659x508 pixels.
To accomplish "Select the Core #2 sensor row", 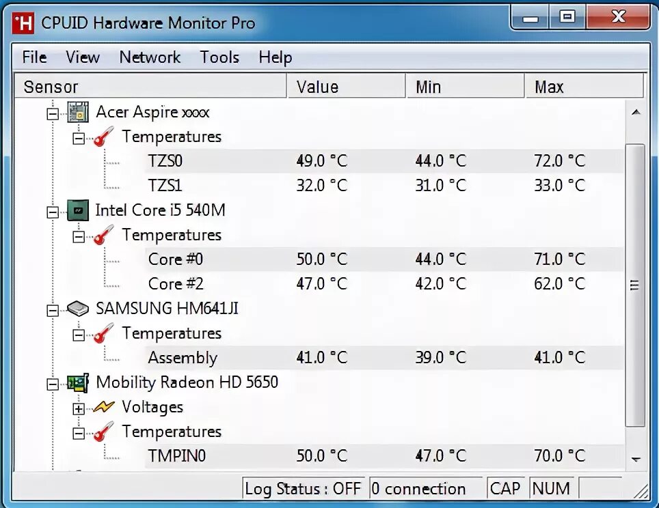I will 384,284.
